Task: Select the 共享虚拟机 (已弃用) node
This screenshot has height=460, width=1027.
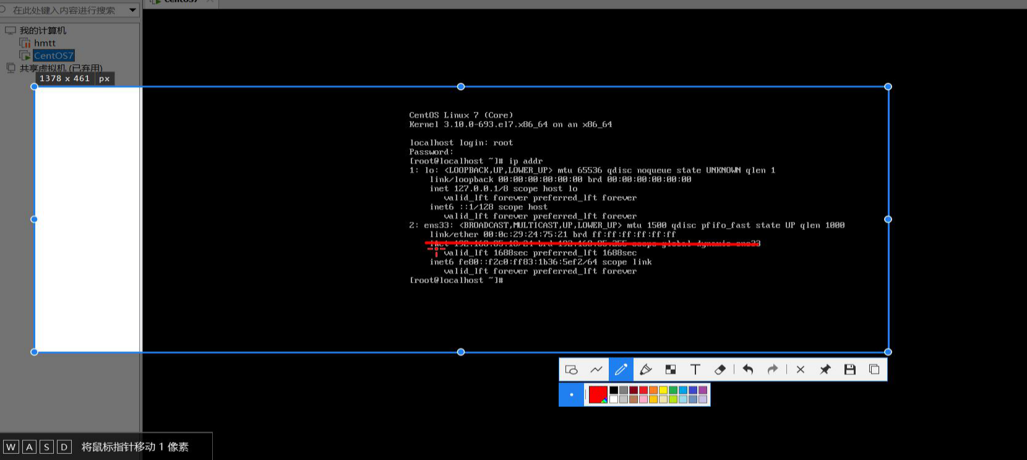Action: (61, 68)
